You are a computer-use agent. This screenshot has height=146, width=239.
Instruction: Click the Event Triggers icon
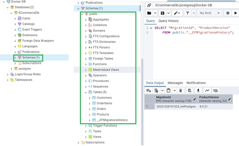pos(20,30)
